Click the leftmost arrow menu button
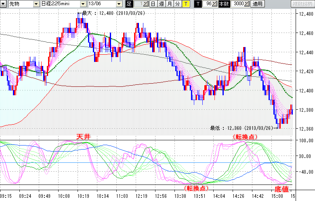The image size is (315, 201). coord(4,4)
